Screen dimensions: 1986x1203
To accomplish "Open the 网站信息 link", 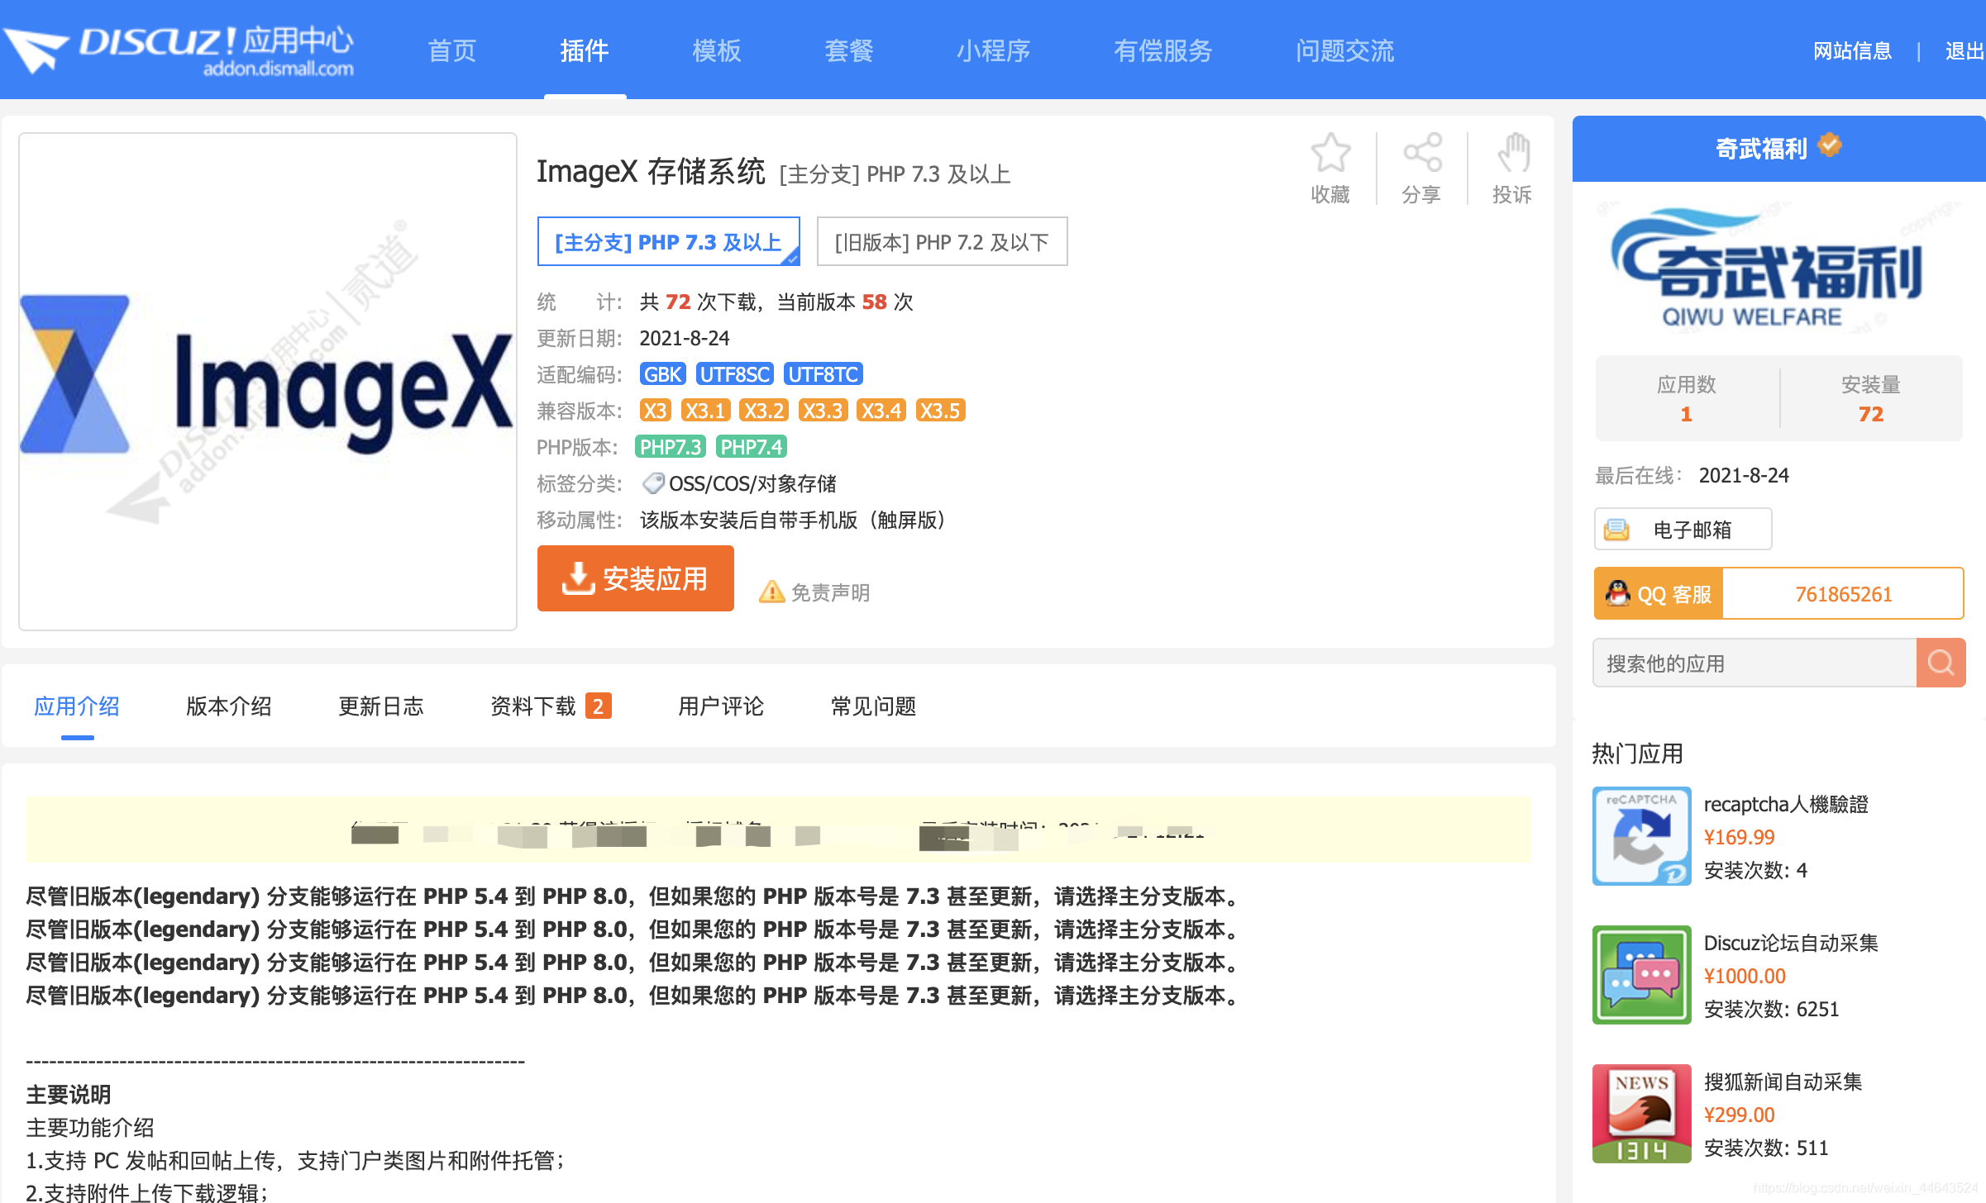I will [1851, 50].
